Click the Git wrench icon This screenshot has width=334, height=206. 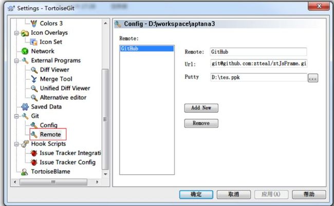[x=25, y=116]
